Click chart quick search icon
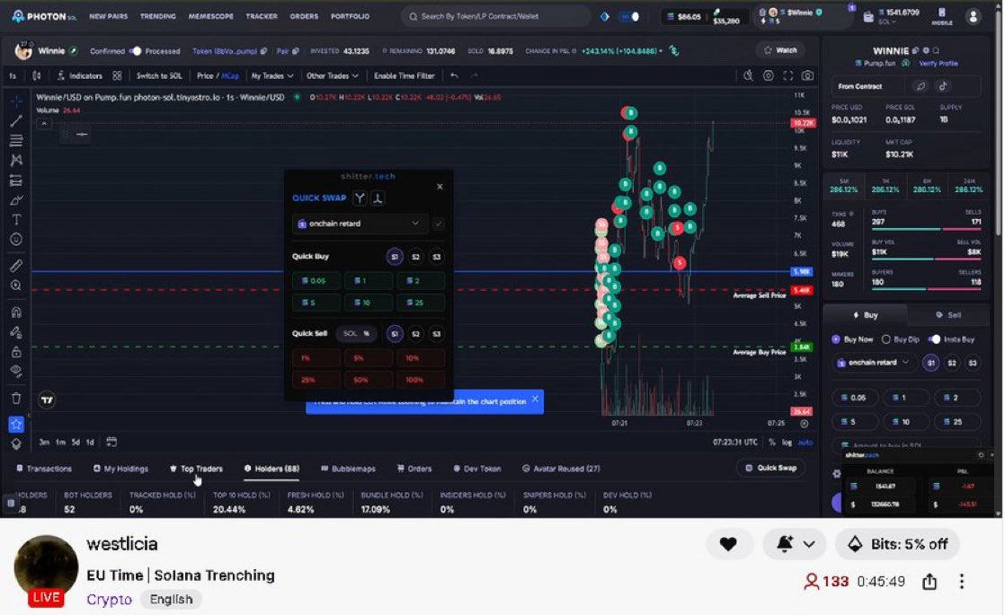The width and height of the screenshot is (1005, 615). (748, 75)
